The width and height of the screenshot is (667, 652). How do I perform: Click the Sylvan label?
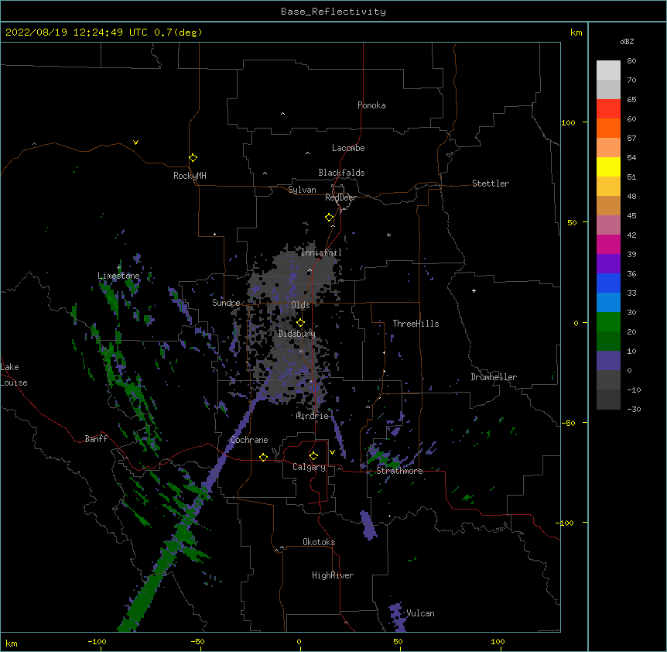(302, 190)
